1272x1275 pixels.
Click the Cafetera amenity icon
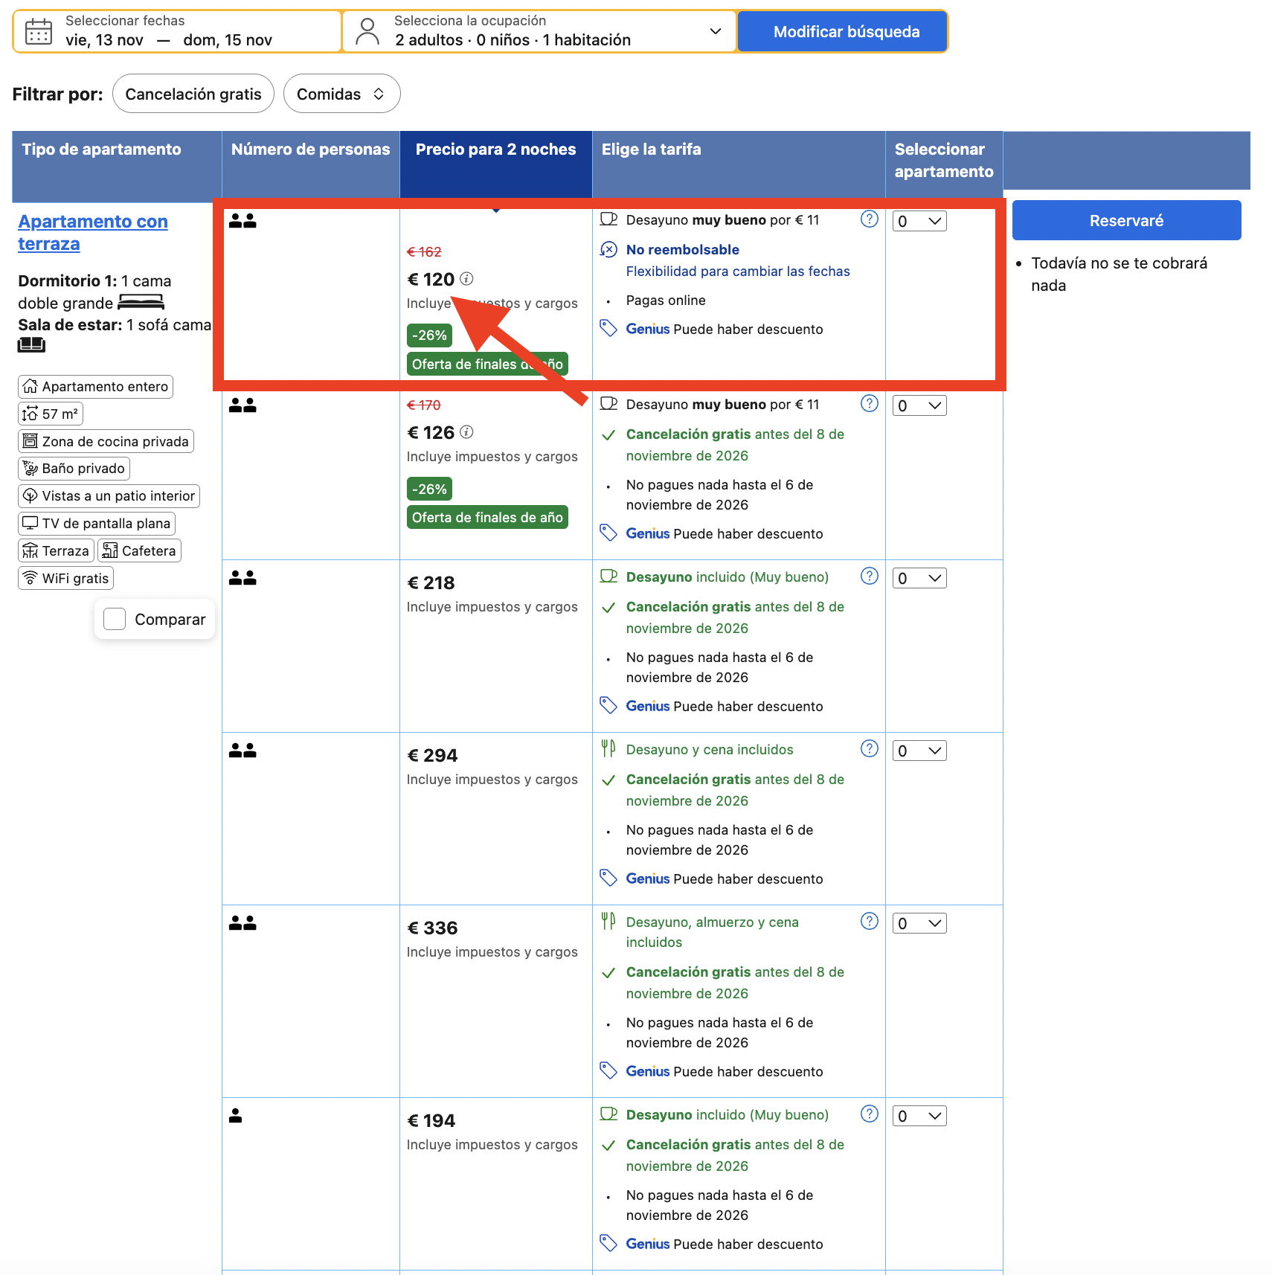coord(110,550)
